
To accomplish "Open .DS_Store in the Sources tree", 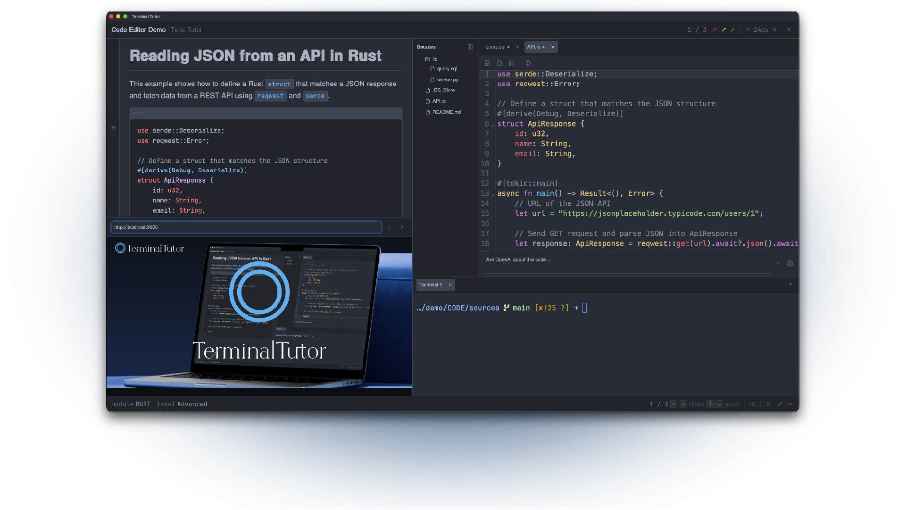I will click(x=441, y=90).
